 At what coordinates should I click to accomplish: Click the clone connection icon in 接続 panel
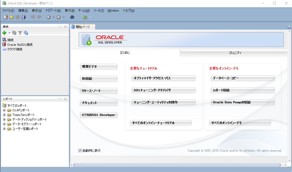(x=26, y=33)
